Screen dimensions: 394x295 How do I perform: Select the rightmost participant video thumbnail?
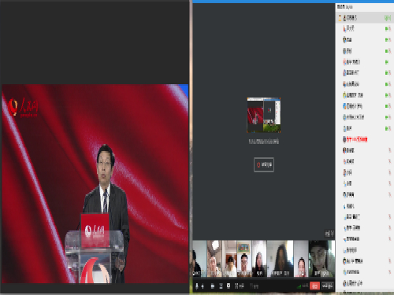pyautogui.click(x=322, y=259)
